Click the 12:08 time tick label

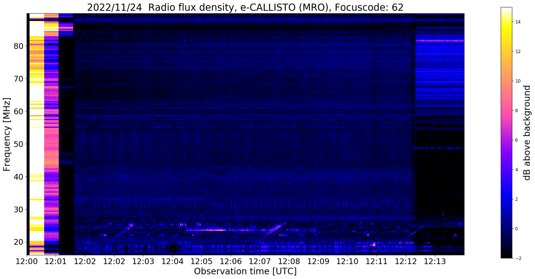pyautogui.click(x=289, y=261)
